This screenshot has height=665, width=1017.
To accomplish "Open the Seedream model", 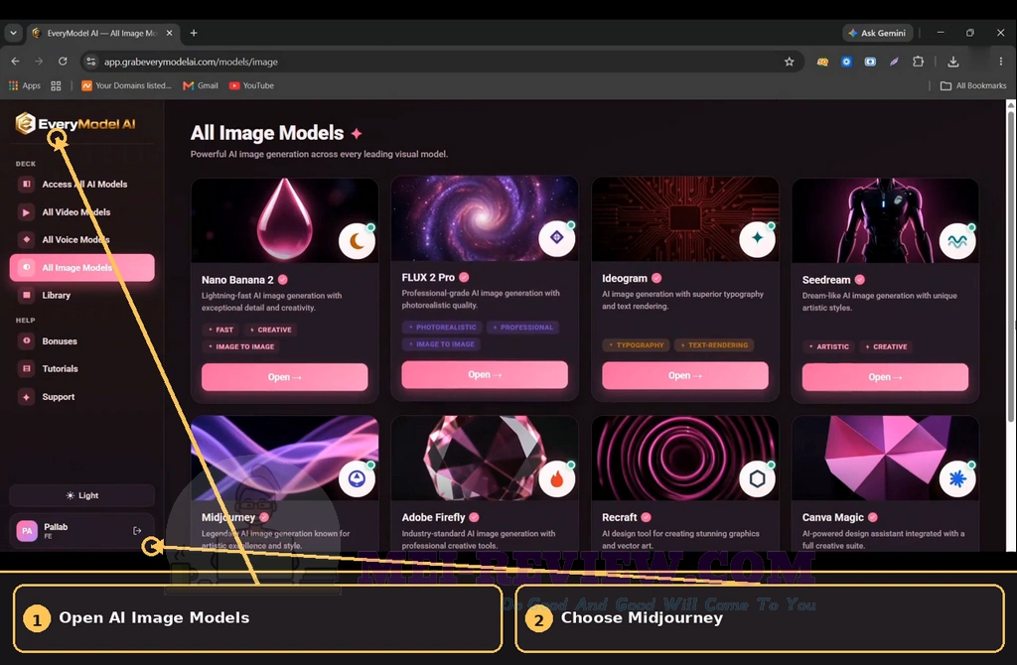I will coord(885,377).
